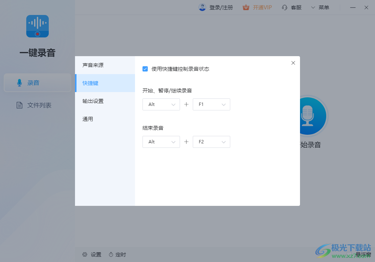This screenshot has height=262, width=375.
Task: Open the Alt modifier dropdown under 开始、暂停/继续录音
Action: (x=161, y=104)
